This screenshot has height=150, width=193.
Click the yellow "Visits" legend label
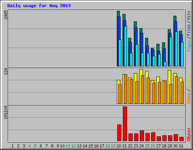click(x=189, y=81)
